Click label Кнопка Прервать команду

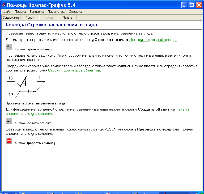(x=35, y=143)
